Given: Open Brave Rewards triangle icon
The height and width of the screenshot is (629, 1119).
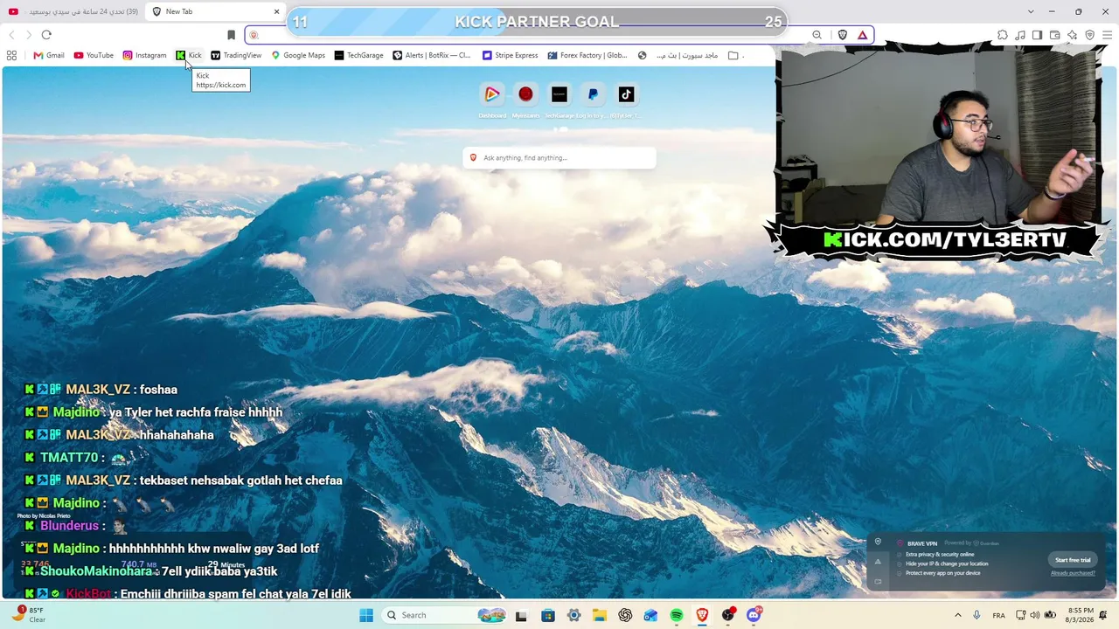Looking at the screenshot, I should point(862,35).
